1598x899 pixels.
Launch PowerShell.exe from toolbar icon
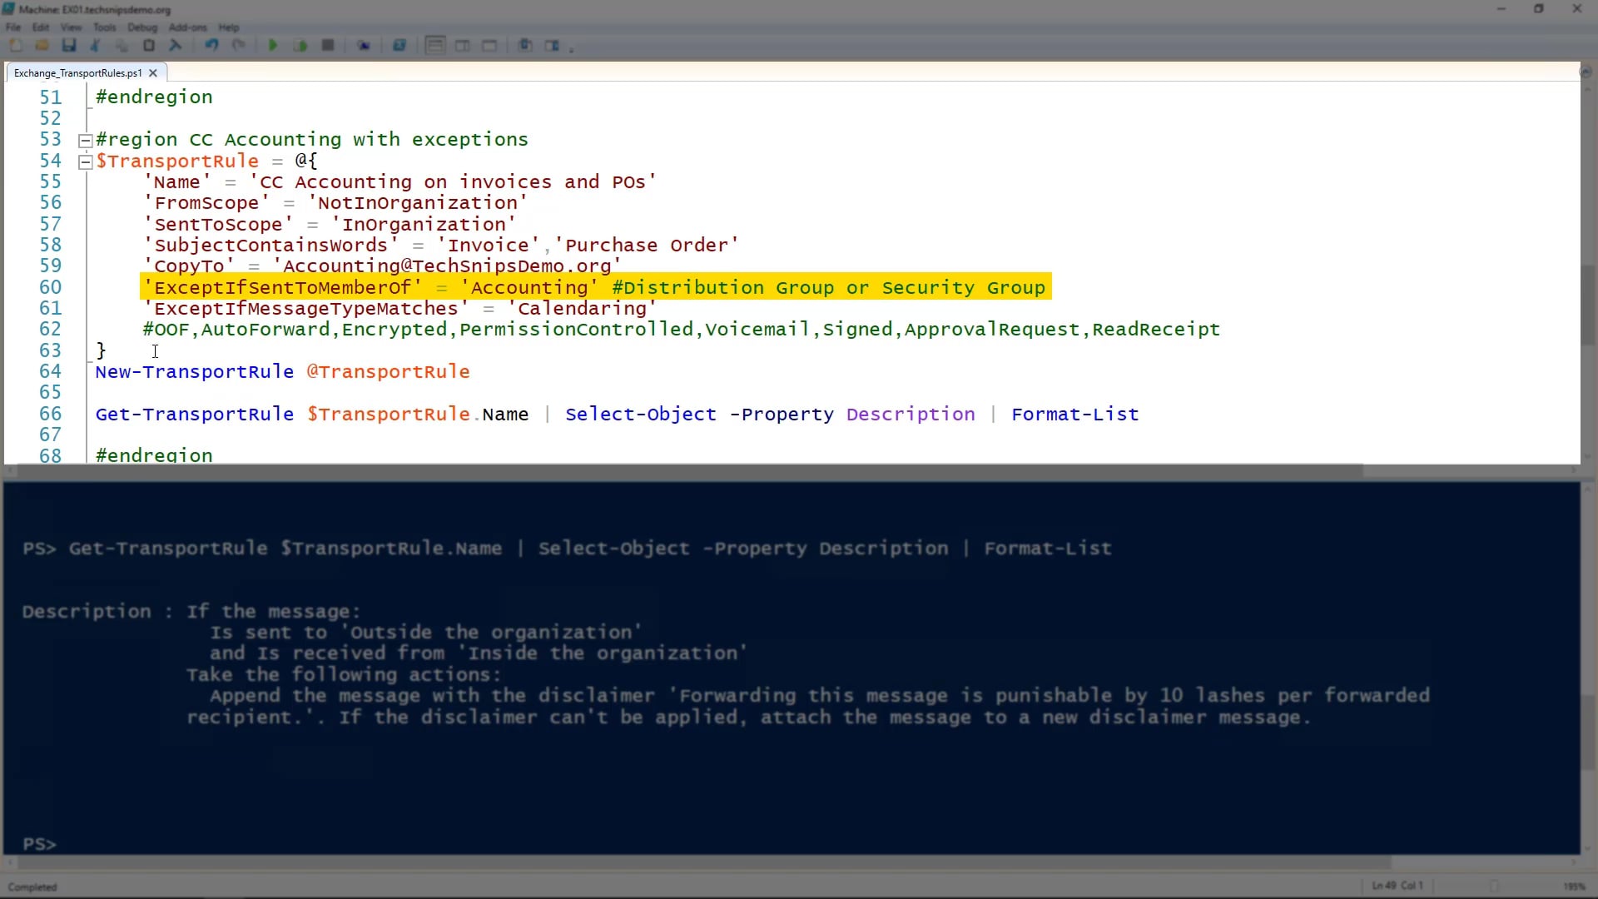399,46
